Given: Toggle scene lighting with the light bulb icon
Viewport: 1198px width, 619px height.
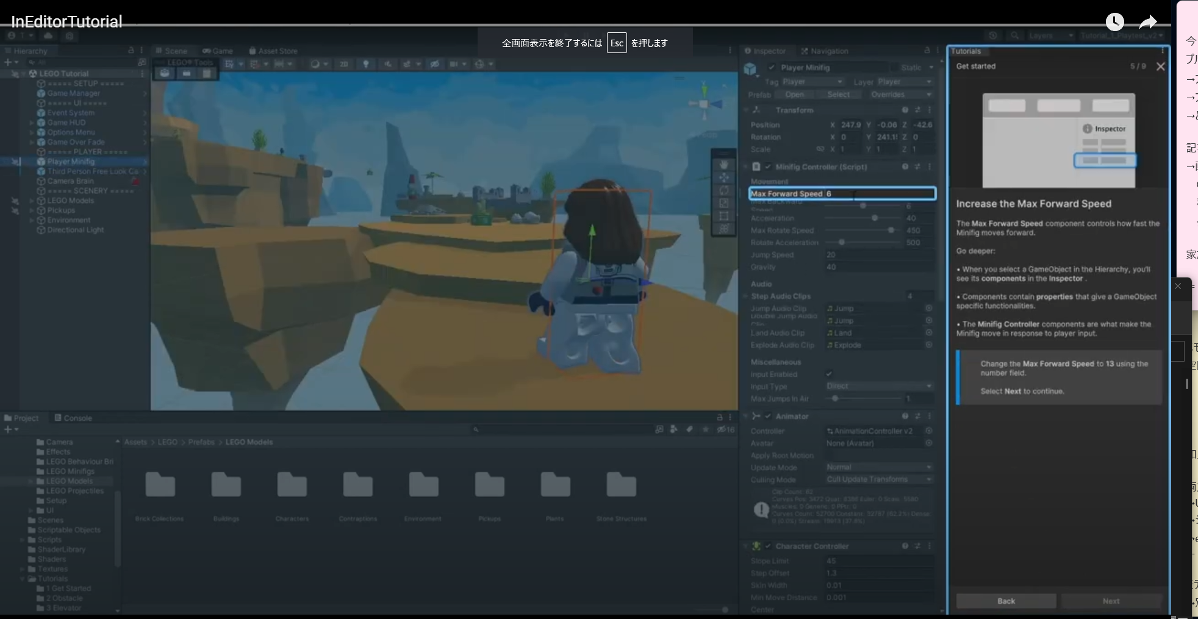Looking at the screenshot, I should pyautogui.click(x=365, y=63).
